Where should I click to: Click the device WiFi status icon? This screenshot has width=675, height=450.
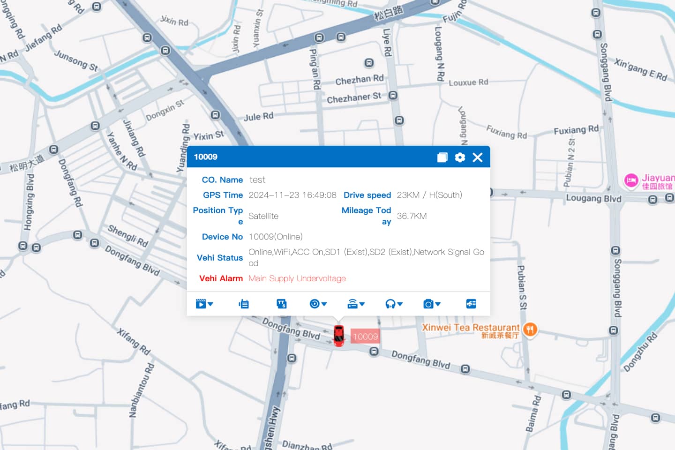(353, 304)
